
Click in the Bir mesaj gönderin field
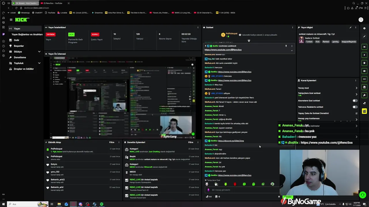point(242,190)
